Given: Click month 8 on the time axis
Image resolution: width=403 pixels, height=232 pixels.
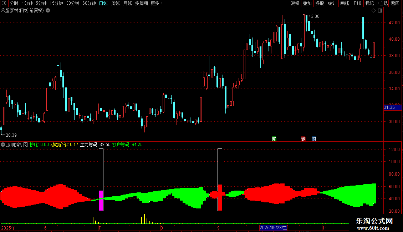Looking at the screenshot, I should tap(162, 228).
